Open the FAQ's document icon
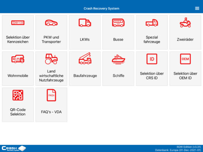 (51, 95)
